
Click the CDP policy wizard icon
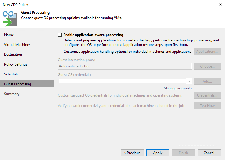point(9,18)
